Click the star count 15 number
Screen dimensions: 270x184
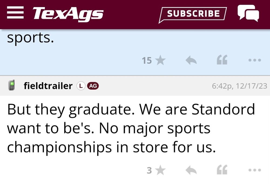[147, 61]
